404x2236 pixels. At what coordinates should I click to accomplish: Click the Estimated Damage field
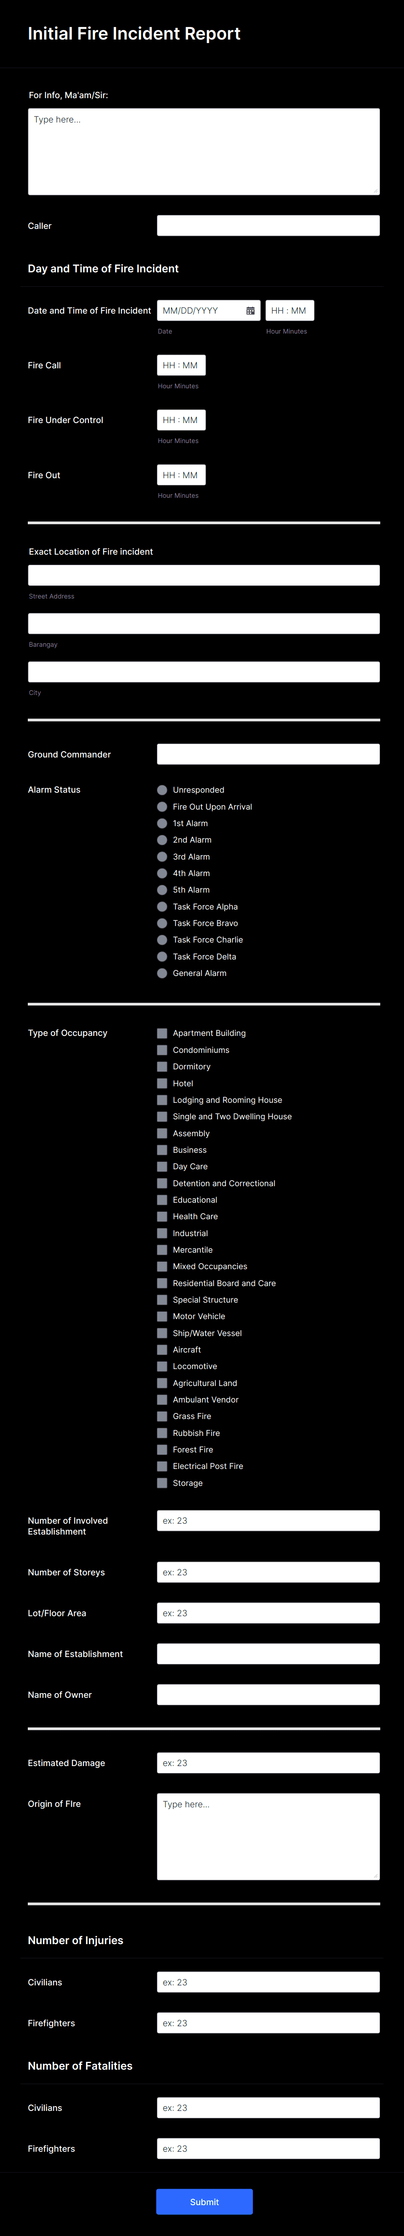pos(268,1762)
